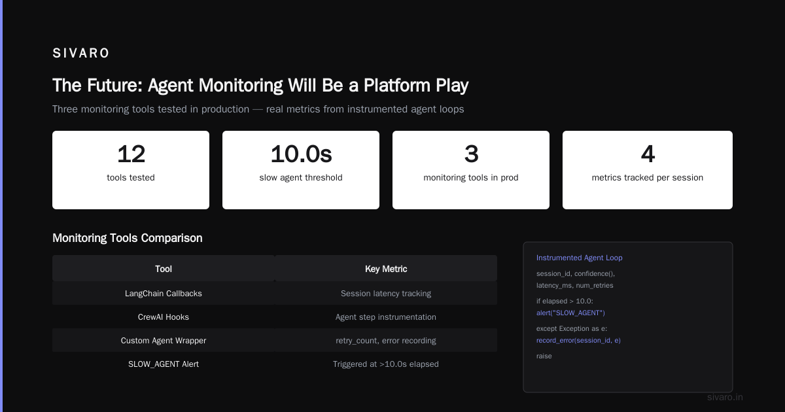This screenshot has height=412, width=785.
Task: Click the 'Instrumented Agent Loop' code panel title
Action: click(x=580, y=258)
